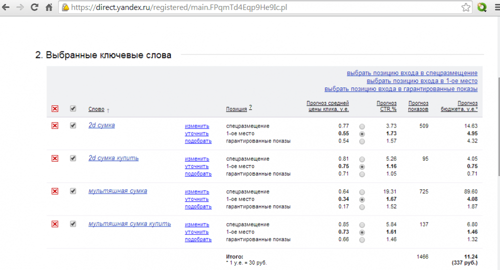Select спецразмещение radio for 'мультяшная сумка'
The image size is (500, 270).
tap(362, 192)
